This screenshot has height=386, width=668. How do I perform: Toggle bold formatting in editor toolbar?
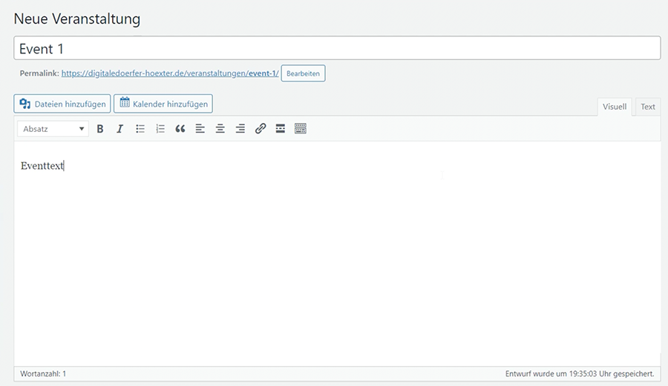(100, 129)
